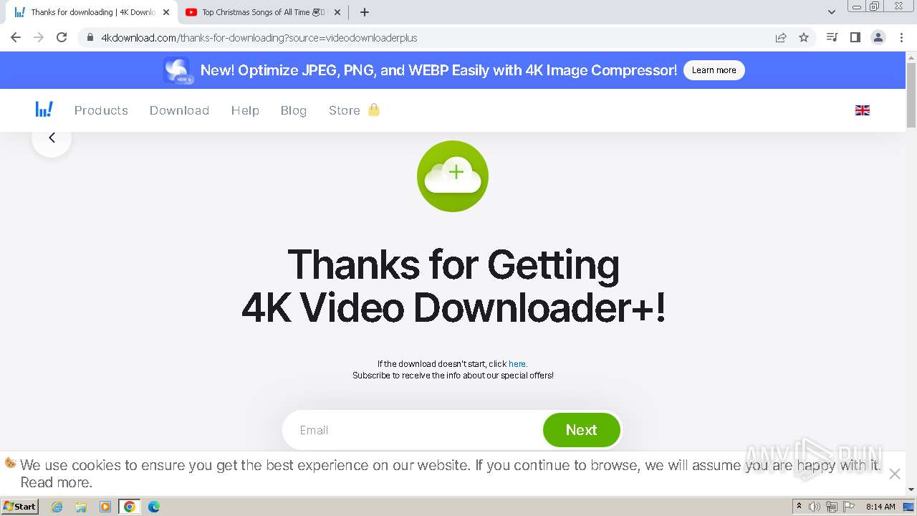Open the Store link

344,110
